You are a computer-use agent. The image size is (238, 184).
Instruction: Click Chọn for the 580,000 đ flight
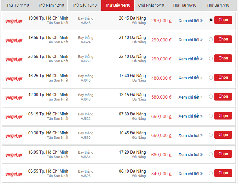223,96
